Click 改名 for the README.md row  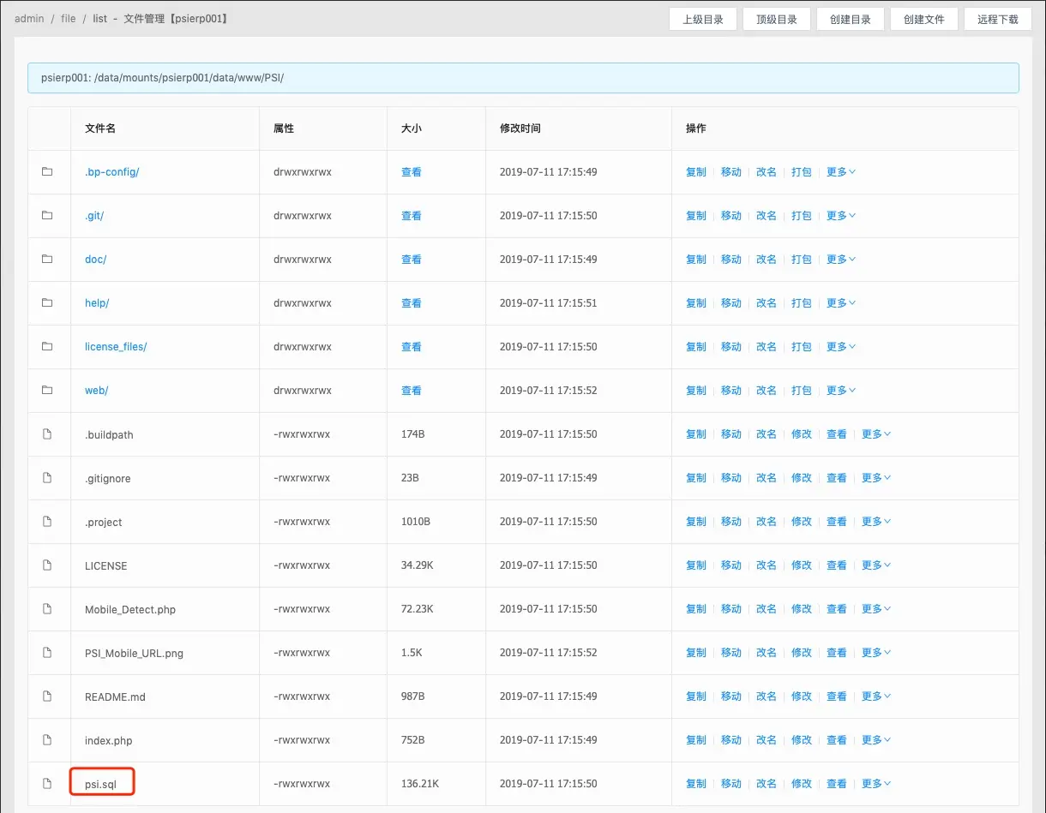click(x=766, y=696)
